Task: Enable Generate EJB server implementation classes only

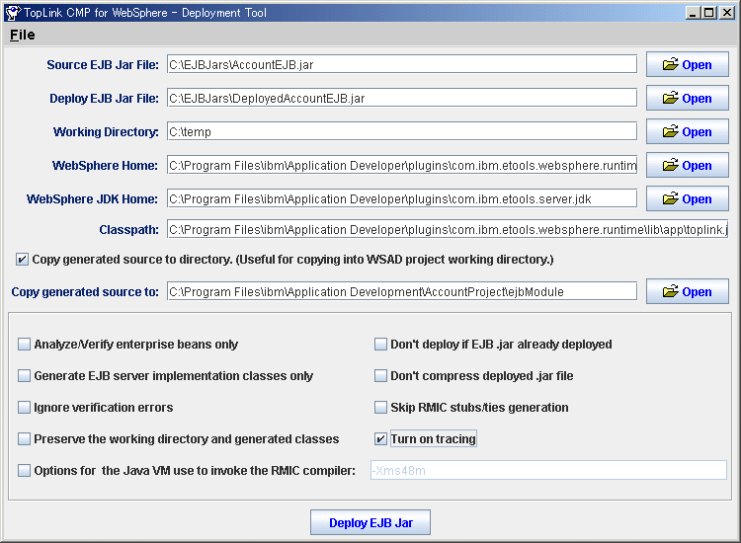Action: (24, 375)
